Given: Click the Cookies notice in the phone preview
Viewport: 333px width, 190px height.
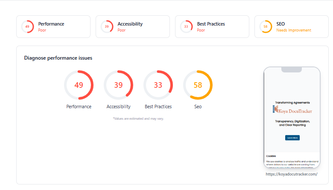Looking at the screenshot, I should click(292, 160).
